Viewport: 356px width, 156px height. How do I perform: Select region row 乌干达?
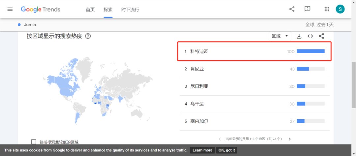pyautogui.click(x=254, y=104)
